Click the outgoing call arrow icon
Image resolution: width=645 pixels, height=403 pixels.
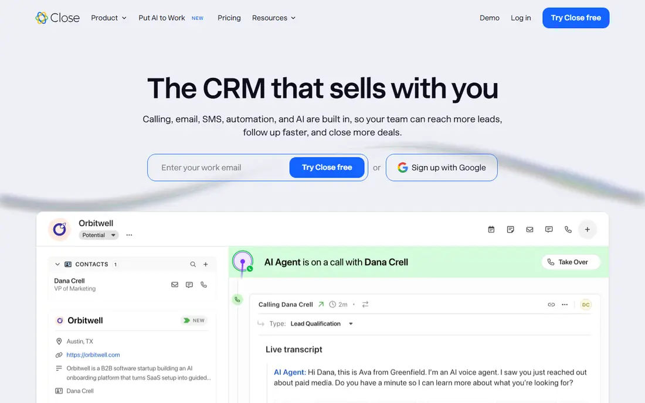click(x=321, y=305)
